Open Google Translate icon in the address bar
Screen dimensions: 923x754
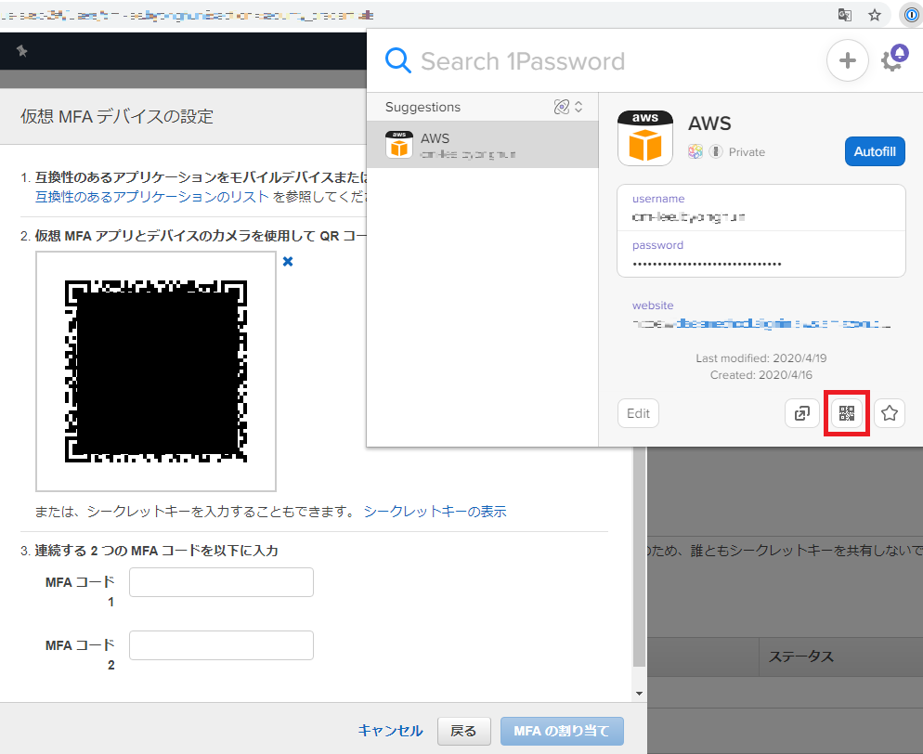click(845, 15)
